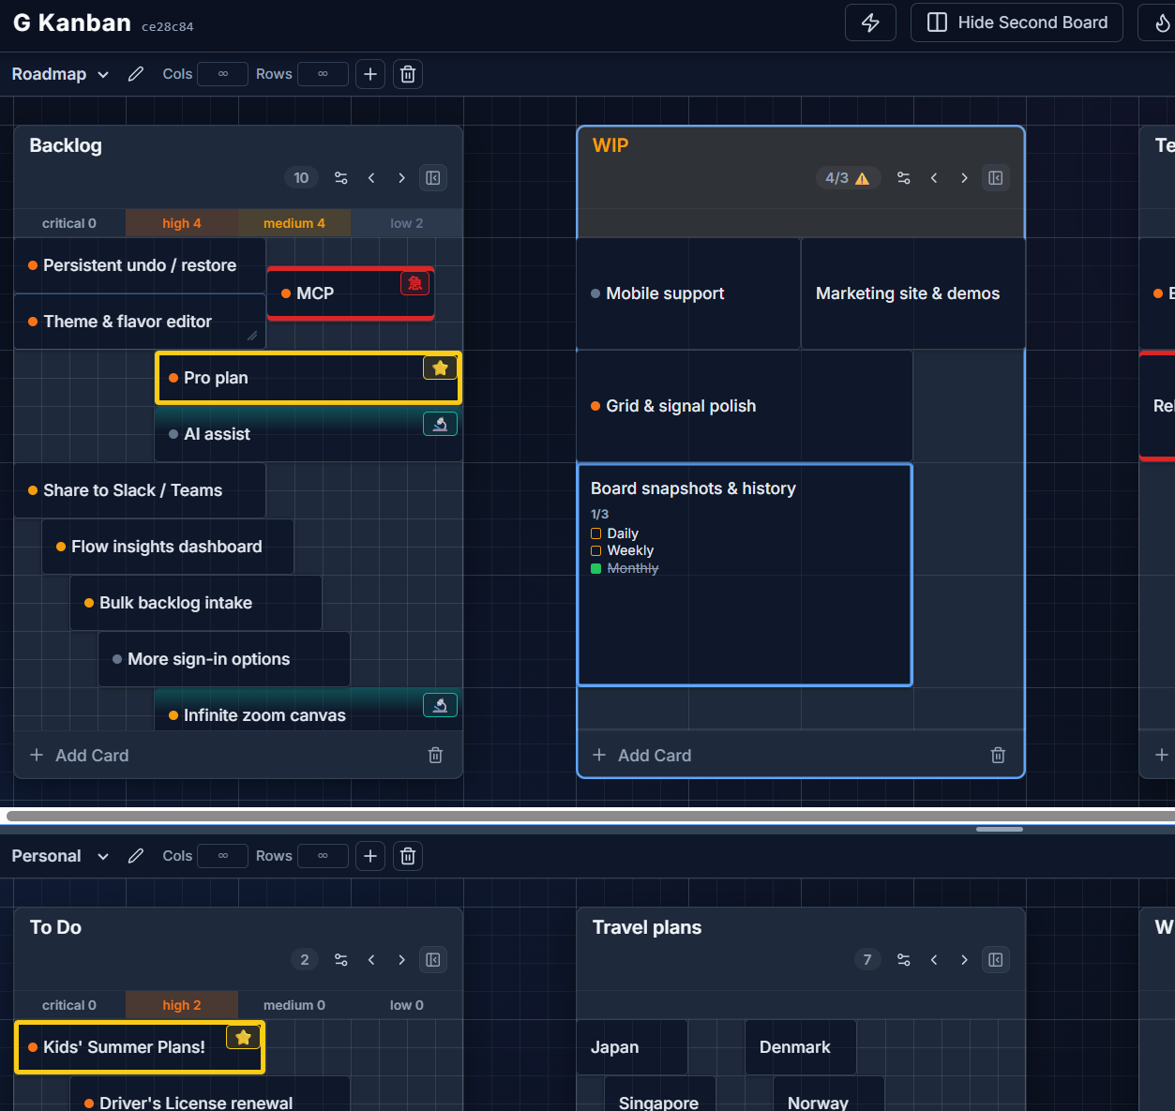Collapse the WIP column using panel icon

pos(996,178)
